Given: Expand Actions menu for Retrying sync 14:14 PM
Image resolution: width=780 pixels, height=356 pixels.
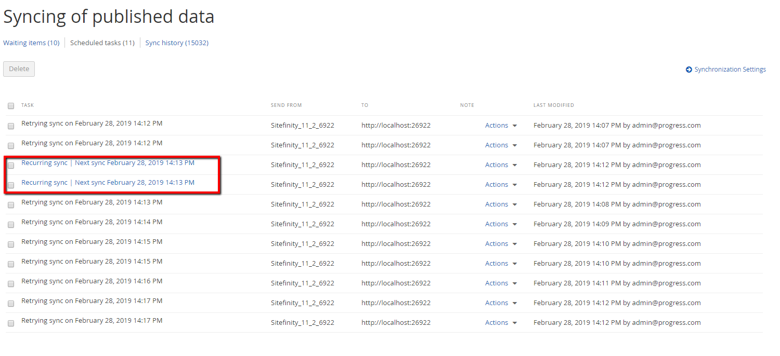Looking at the screenshot, I should point(501,224).
